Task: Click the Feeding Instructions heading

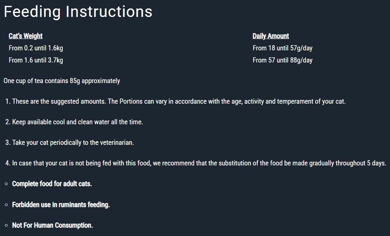Action: pos(78,12)
